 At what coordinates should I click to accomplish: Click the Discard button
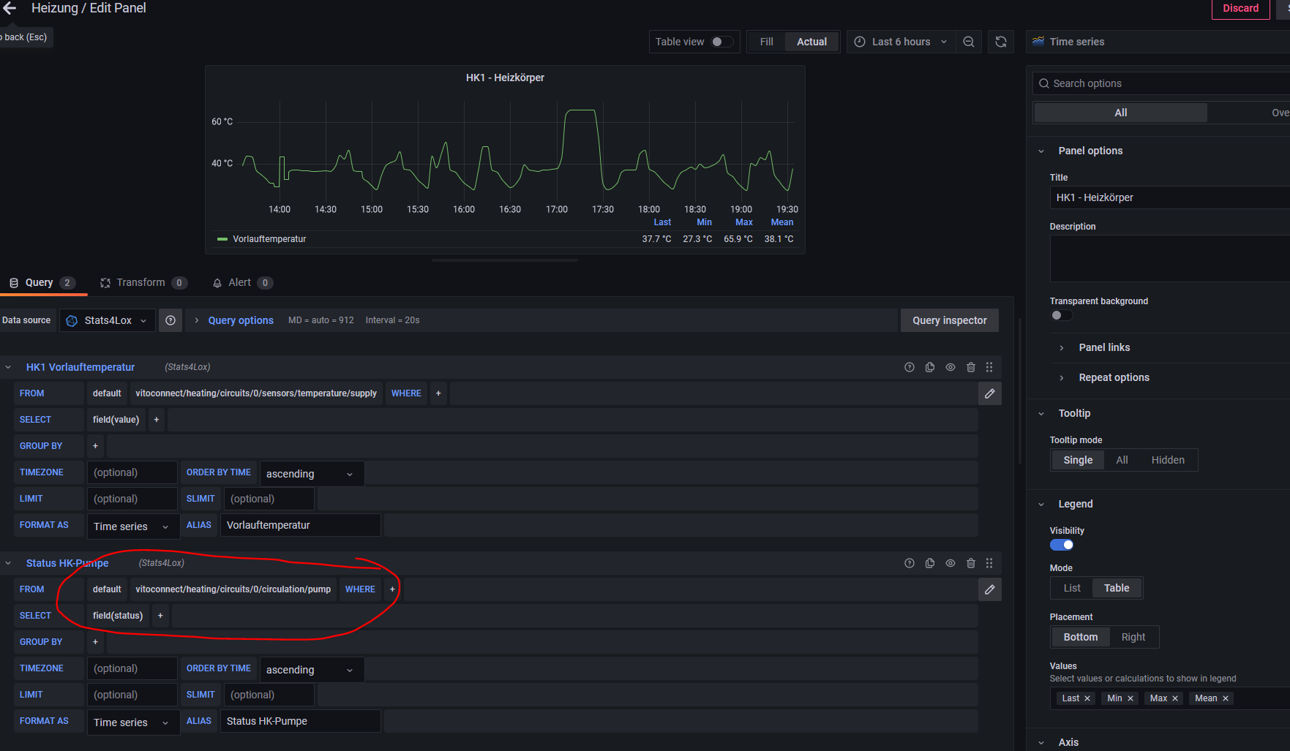coord(1240,9)
